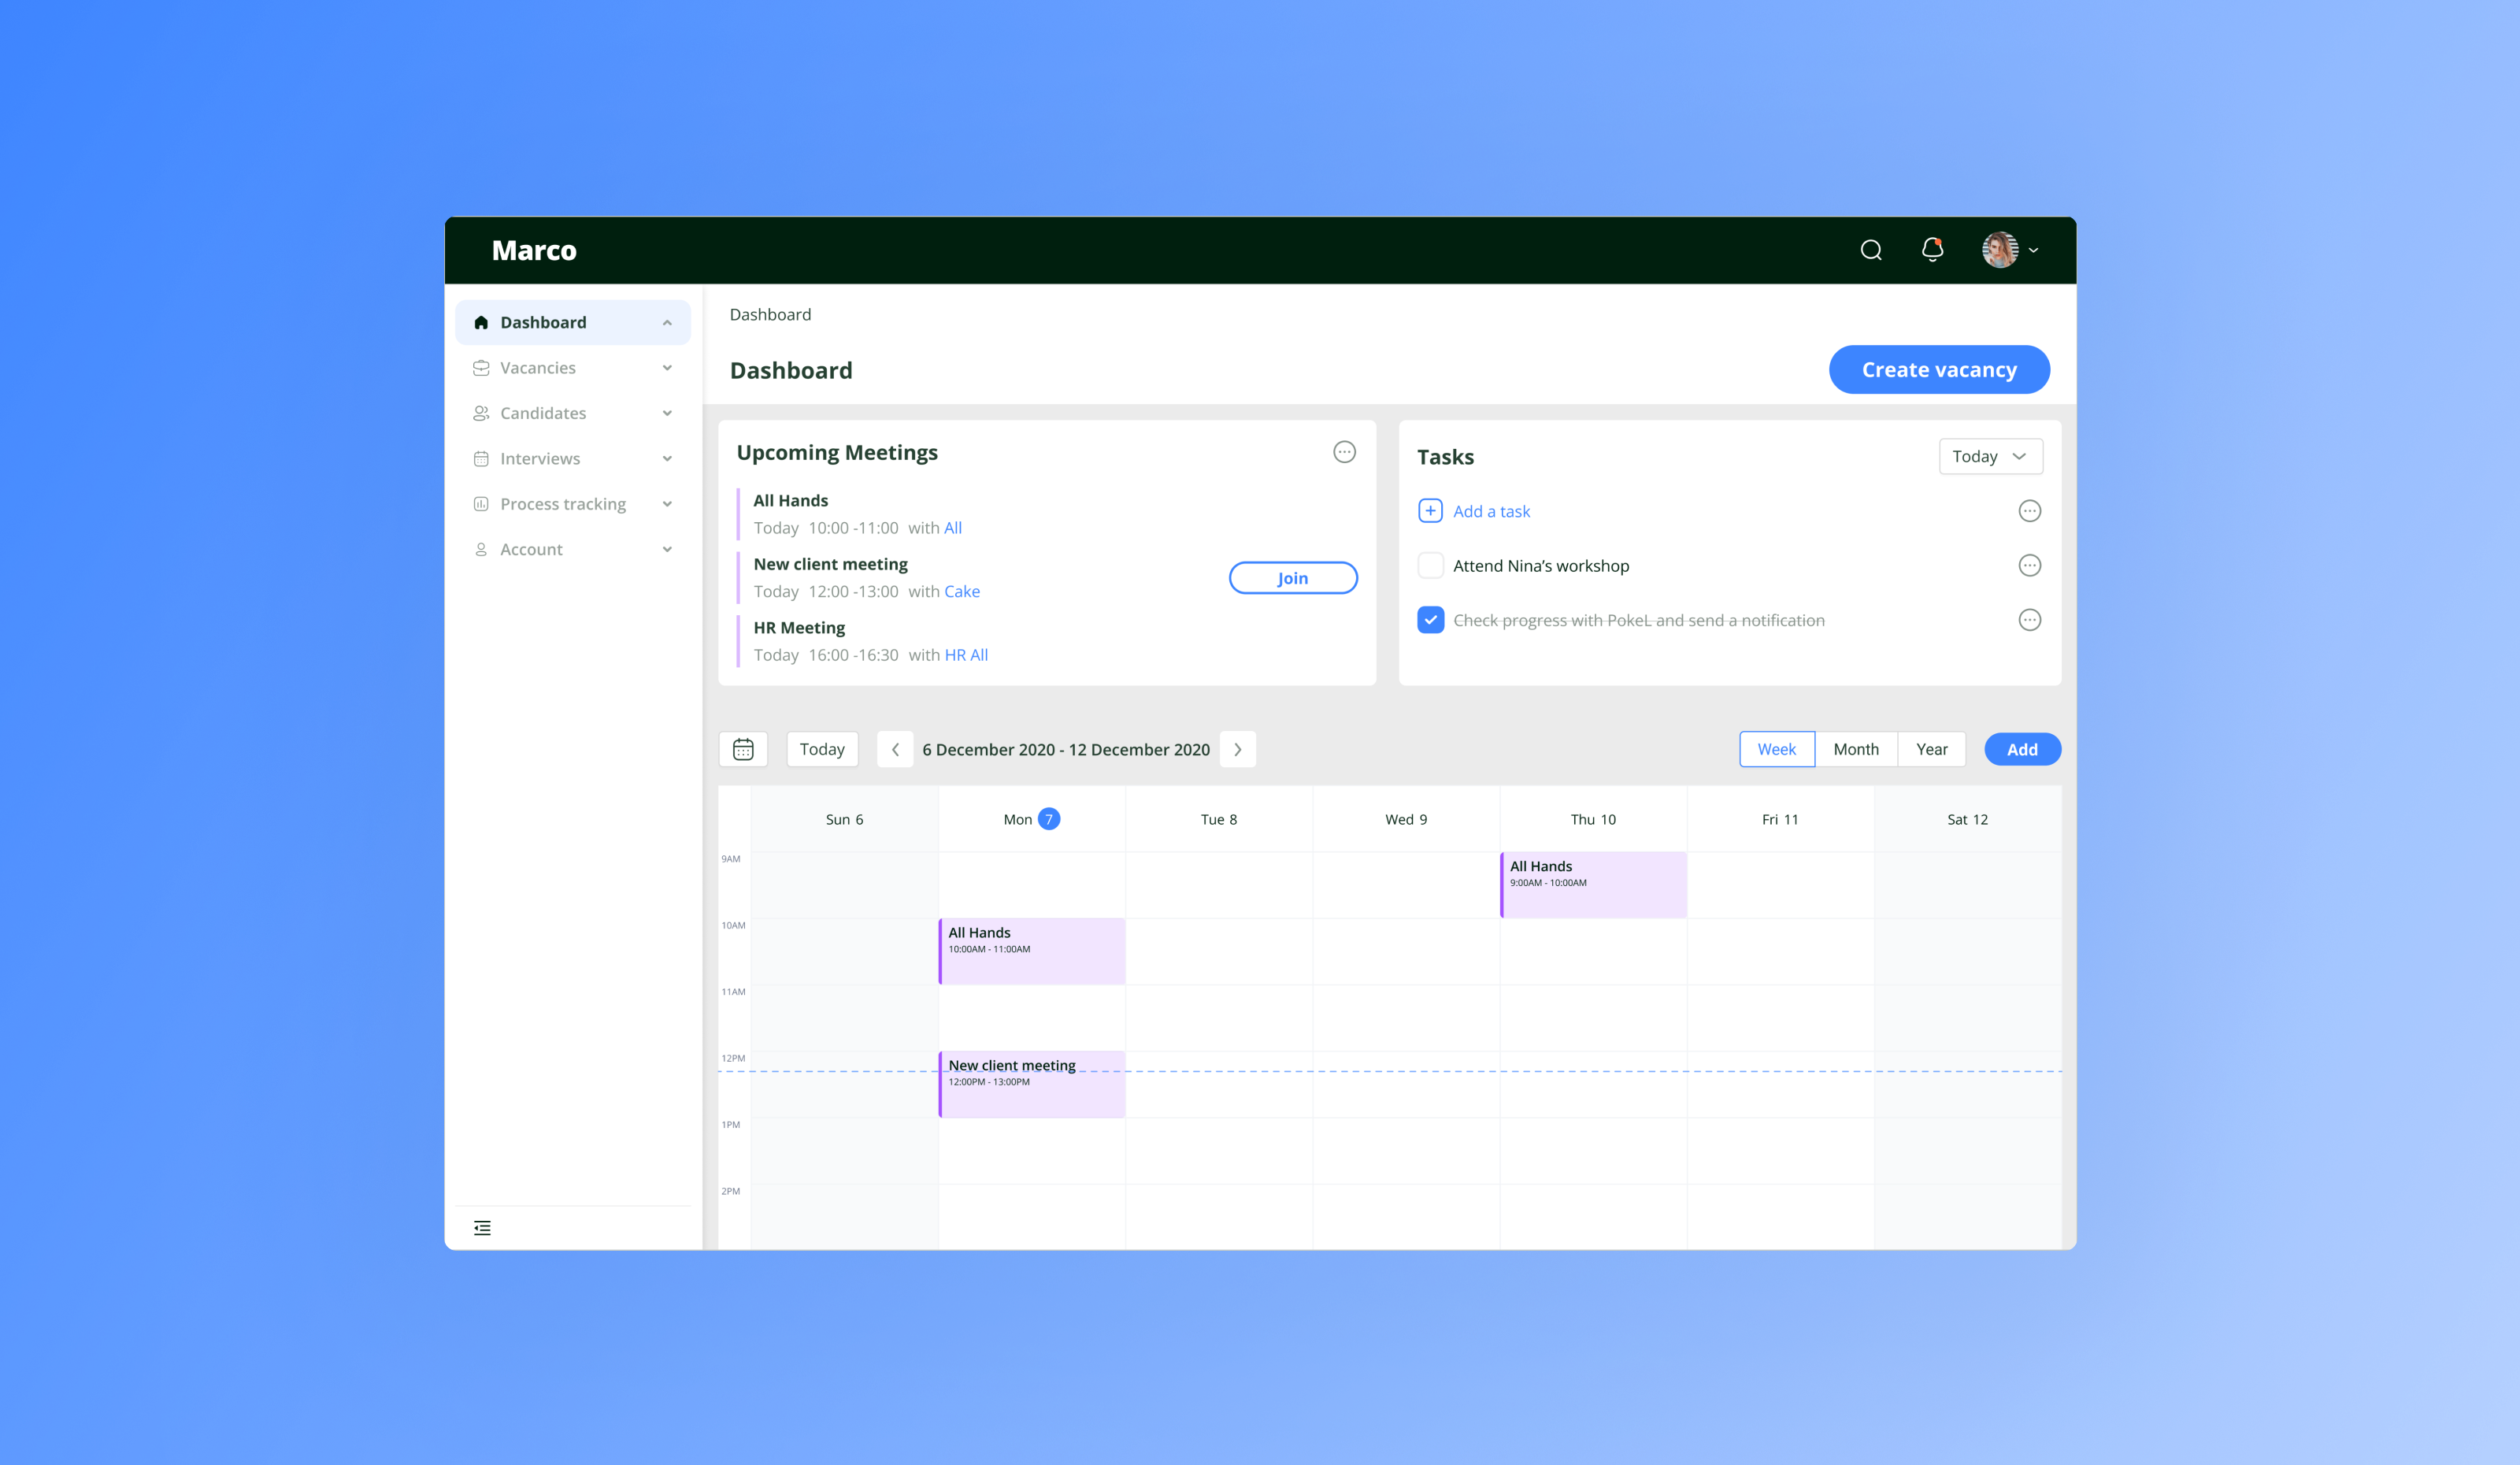Collapse the Dashboard sidebar section chevron
The width and height of the screenshot is (2520, 1465).
pos(667,322)
